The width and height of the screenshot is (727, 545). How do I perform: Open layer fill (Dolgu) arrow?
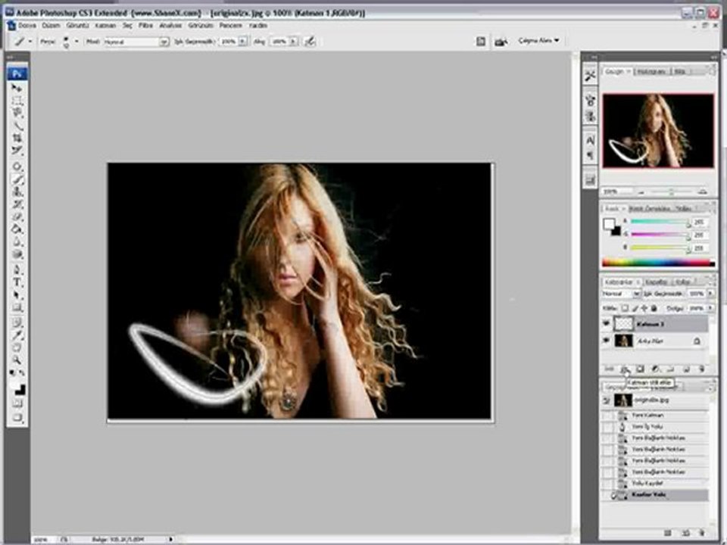click(710, 308)
